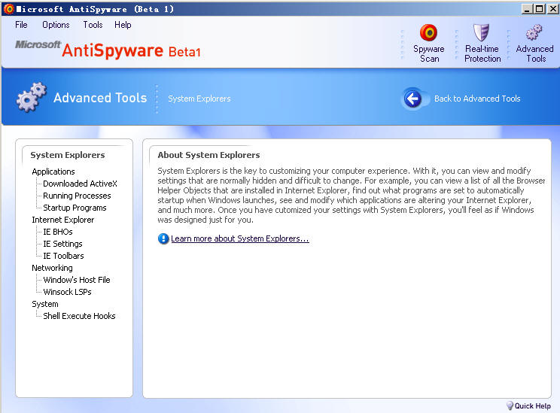Open Quick Help
The image size is (560, 413).
click(532, 406)
